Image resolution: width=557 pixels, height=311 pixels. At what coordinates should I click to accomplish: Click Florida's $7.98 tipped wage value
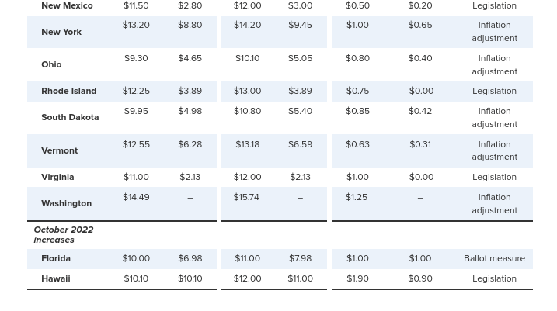300,258
